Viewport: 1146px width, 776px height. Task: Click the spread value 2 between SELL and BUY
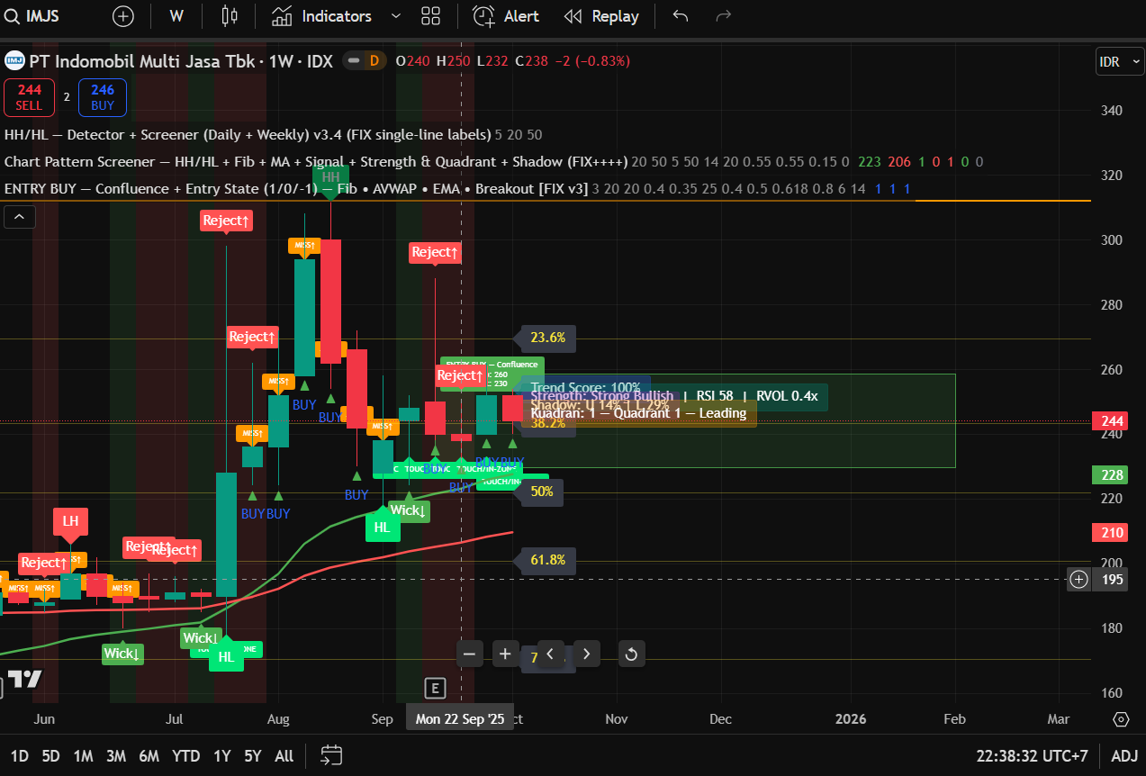67,97
